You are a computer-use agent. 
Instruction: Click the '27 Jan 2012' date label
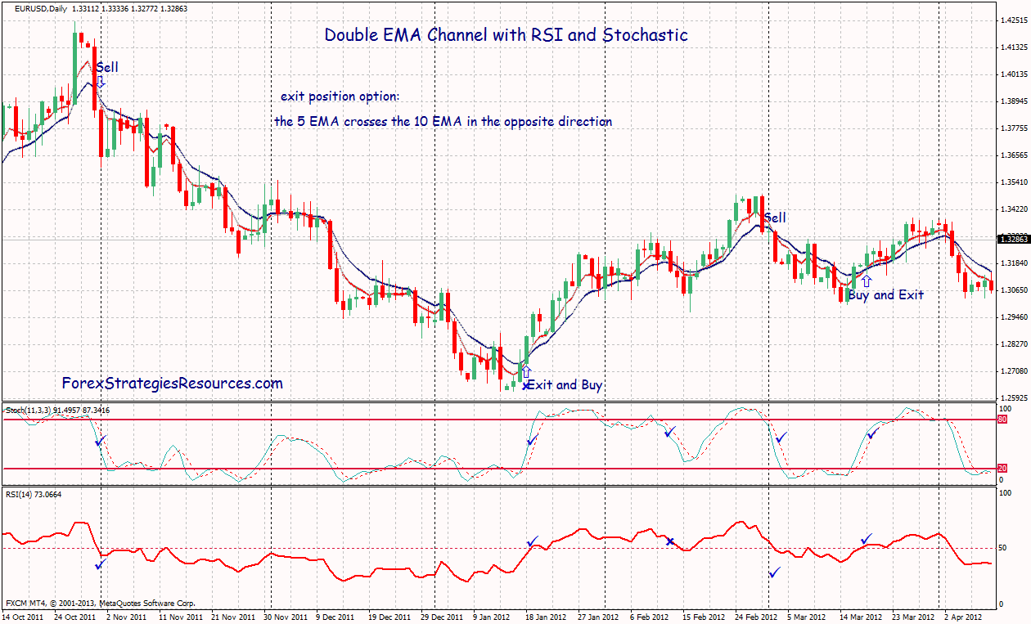click(x=600, y=617)
